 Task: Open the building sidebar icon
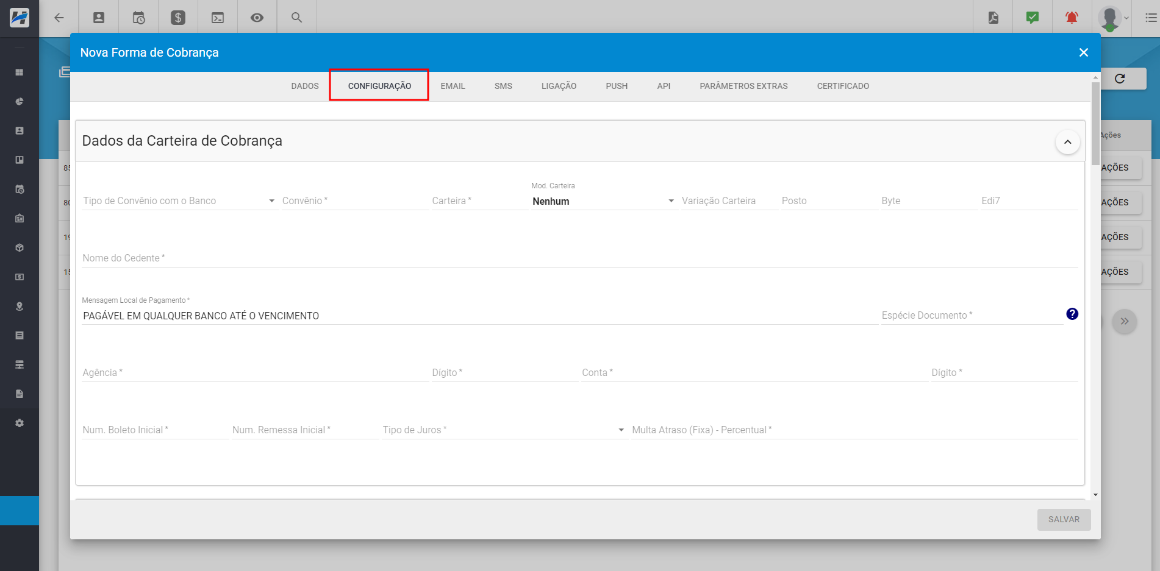(20, 219)
